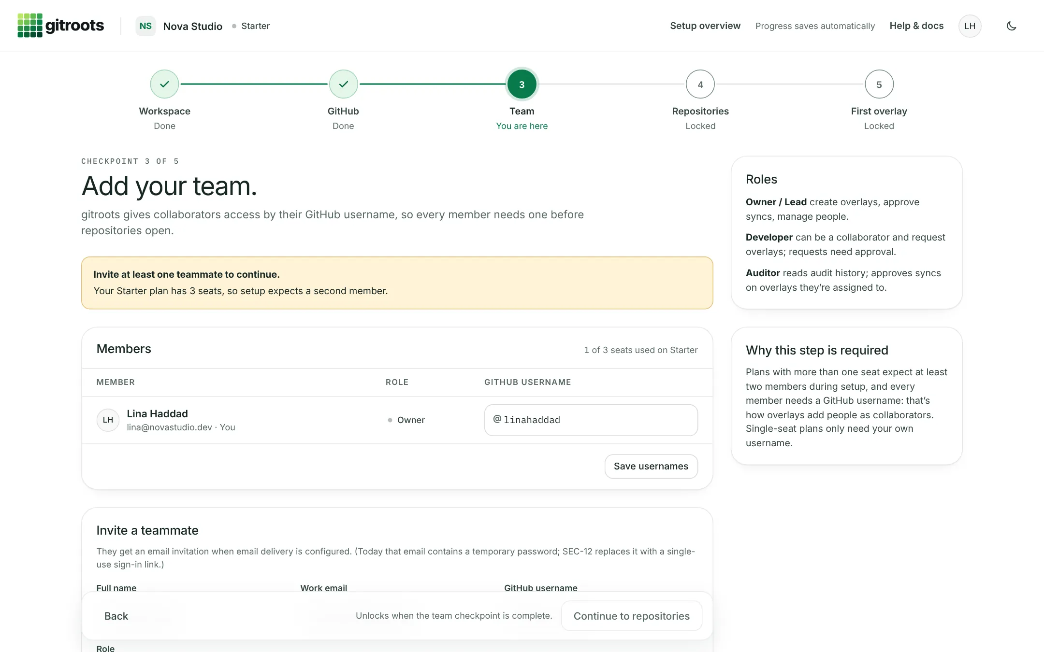Click Continue to repositories
Screen dimensions: 1044x652
[631, 616]
